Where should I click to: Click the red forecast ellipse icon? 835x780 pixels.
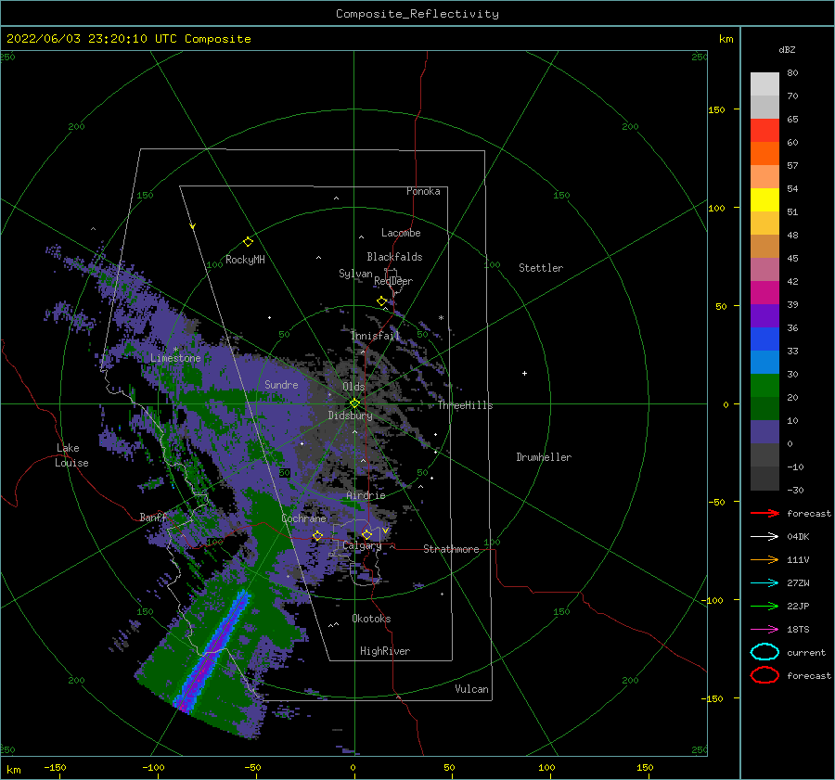764,675
